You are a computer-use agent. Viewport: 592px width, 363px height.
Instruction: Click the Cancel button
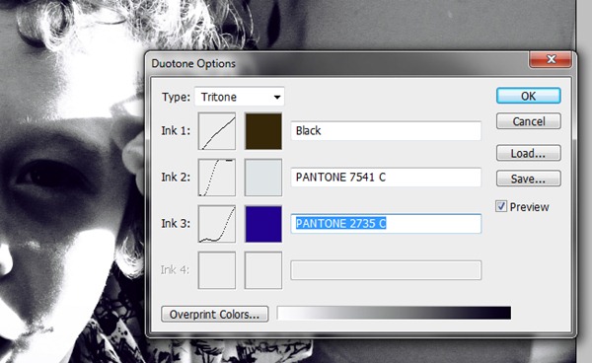pyautogui.click(x=528, y=121)
